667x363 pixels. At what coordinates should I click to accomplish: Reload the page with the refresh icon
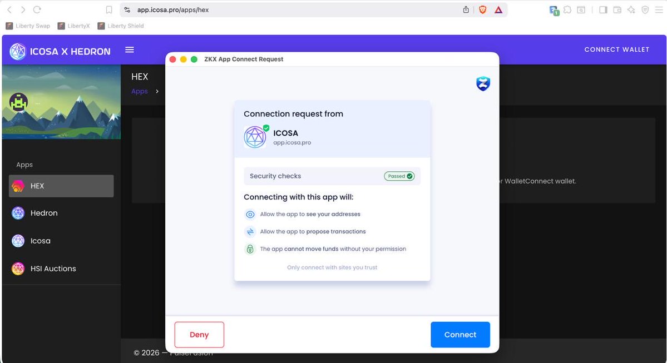coord(37,9)
